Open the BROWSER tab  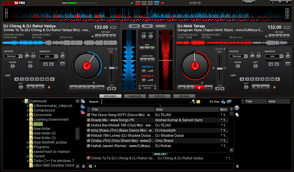110,96
